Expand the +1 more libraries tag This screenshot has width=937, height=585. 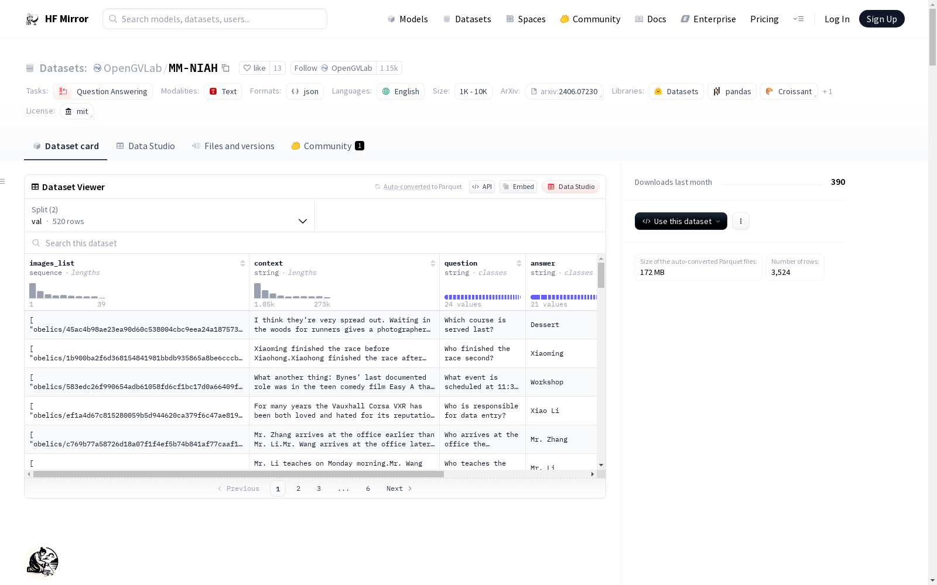point(827,91)
